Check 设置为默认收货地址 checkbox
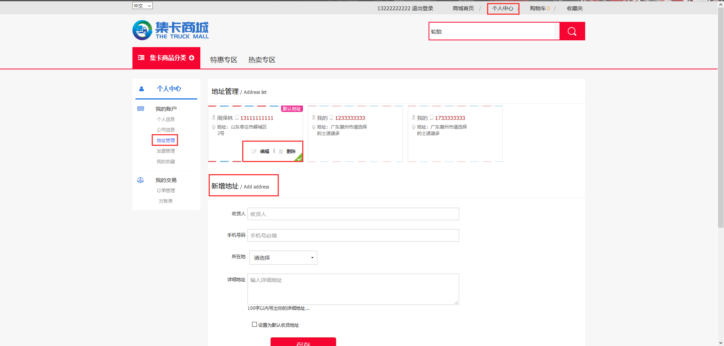 point(254,325)
